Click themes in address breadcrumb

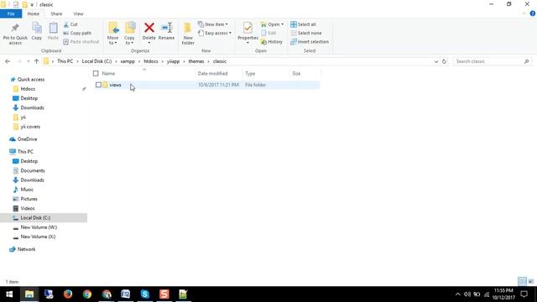click(x=196, y=61)
